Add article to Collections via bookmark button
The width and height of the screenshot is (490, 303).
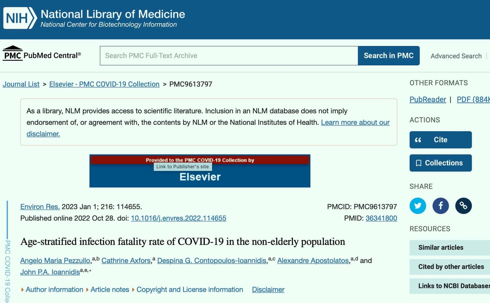point(441,163)
